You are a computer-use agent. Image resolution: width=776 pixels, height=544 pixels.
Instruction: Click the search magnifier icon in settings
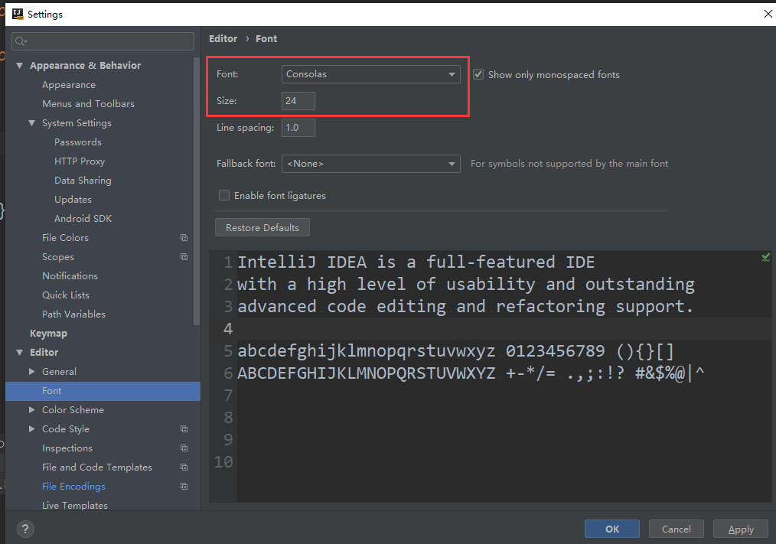[21, 41]
